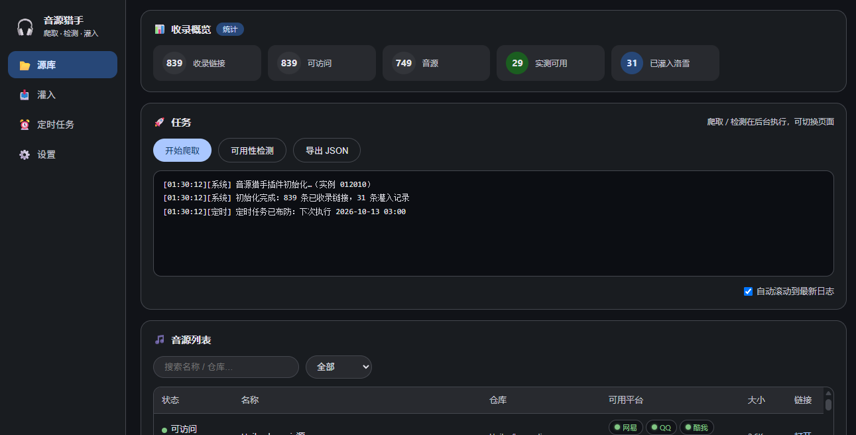Click the 仓库 column header

(498, 401)
